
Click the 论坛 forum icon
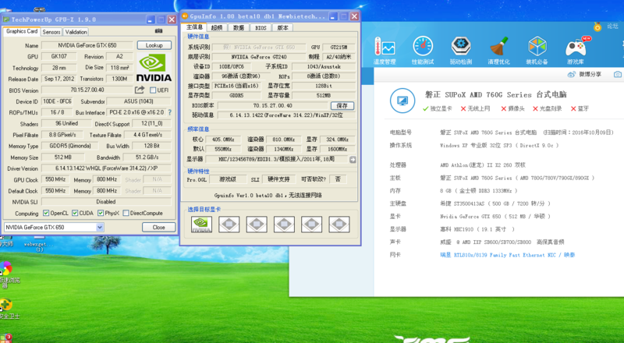(x=597, y=27)
